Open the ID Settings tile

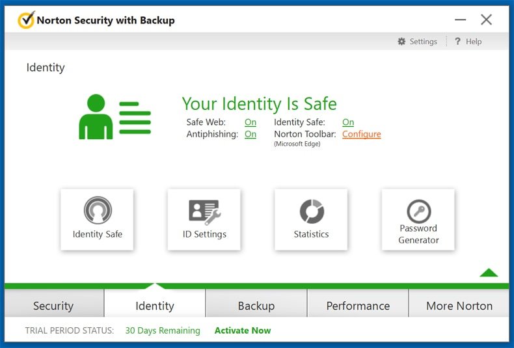point(204,219)
